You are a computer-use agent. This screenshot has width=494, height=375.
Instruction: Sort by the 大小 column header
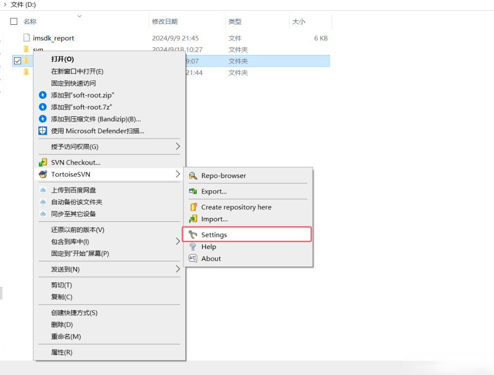[299, 21]
